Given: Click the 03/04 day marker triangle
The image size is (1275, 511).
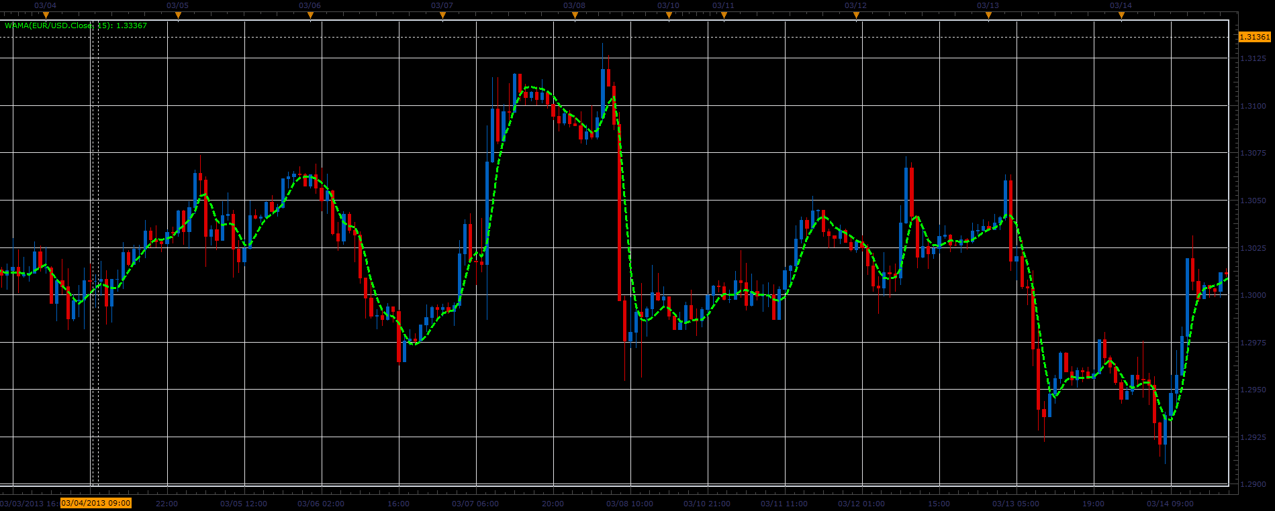Looking at the screenshot, I should [46, 15].
